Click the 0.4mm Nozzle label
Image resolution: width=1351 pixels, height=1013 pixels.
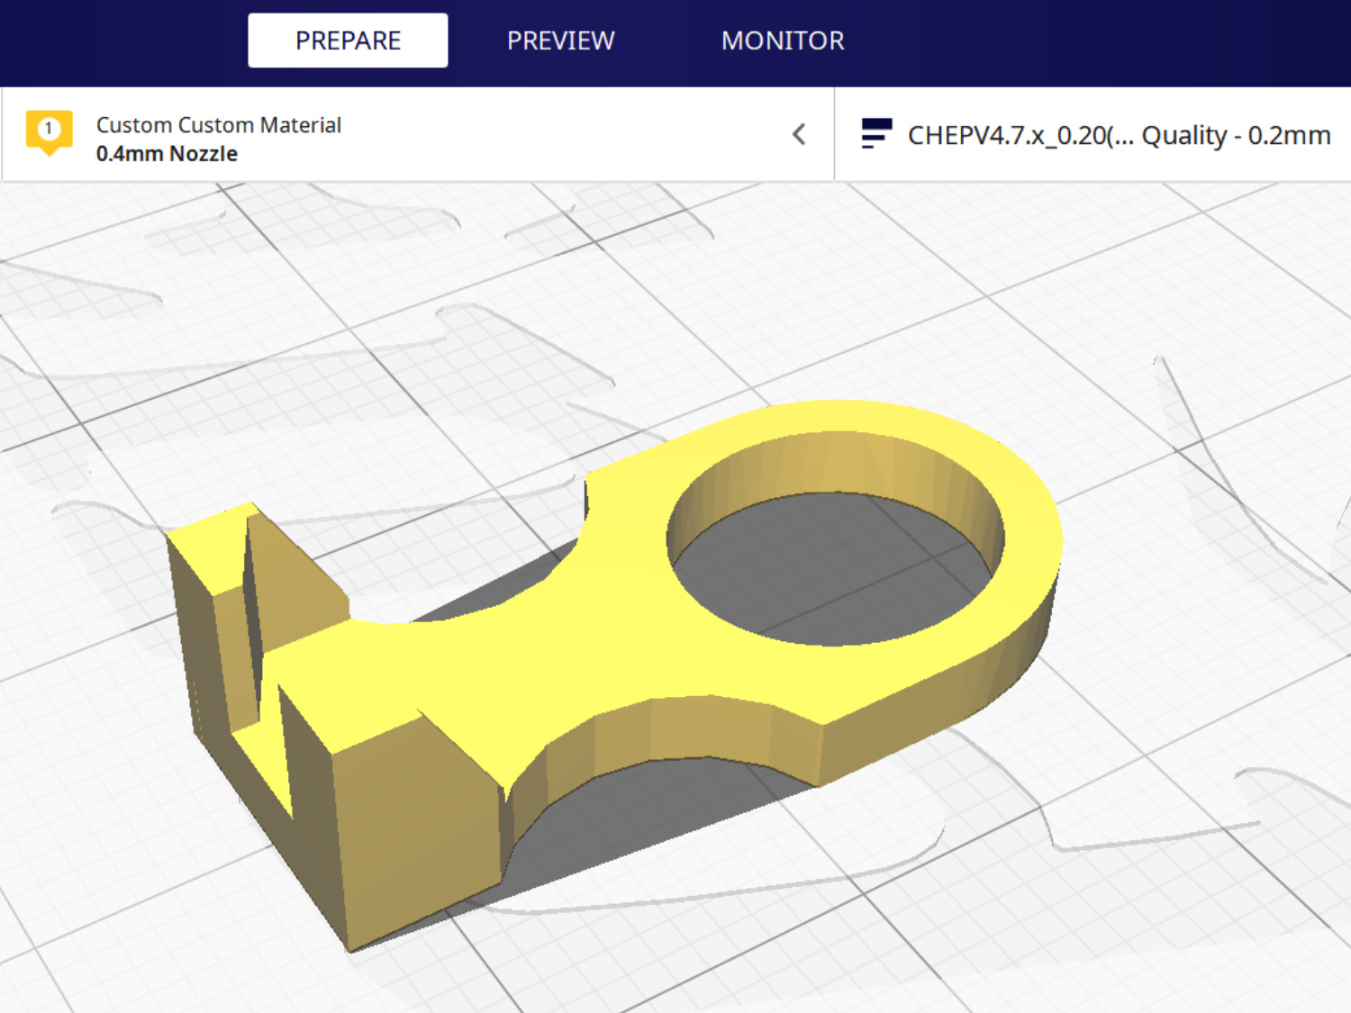(167, 154)
